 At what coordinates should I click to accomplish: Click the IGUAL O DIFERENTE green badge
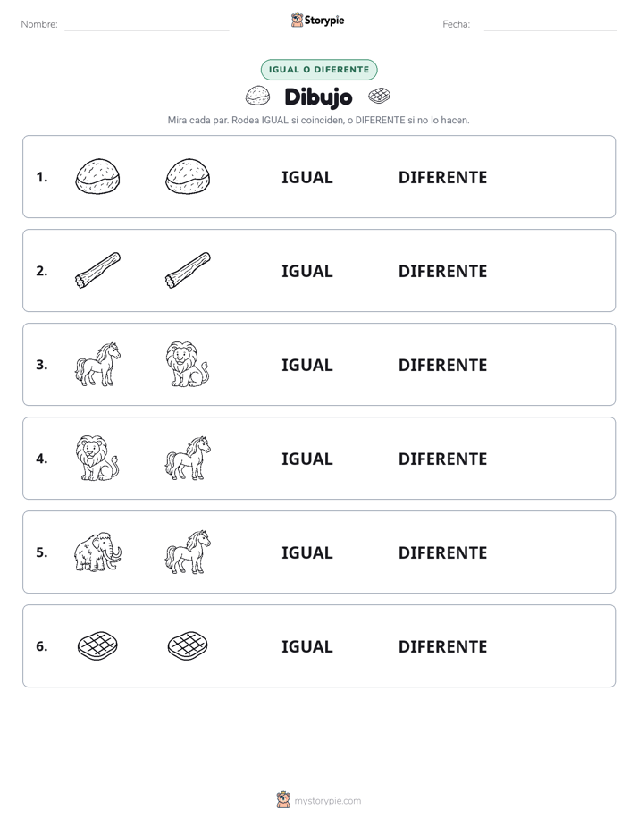(319, 70)
